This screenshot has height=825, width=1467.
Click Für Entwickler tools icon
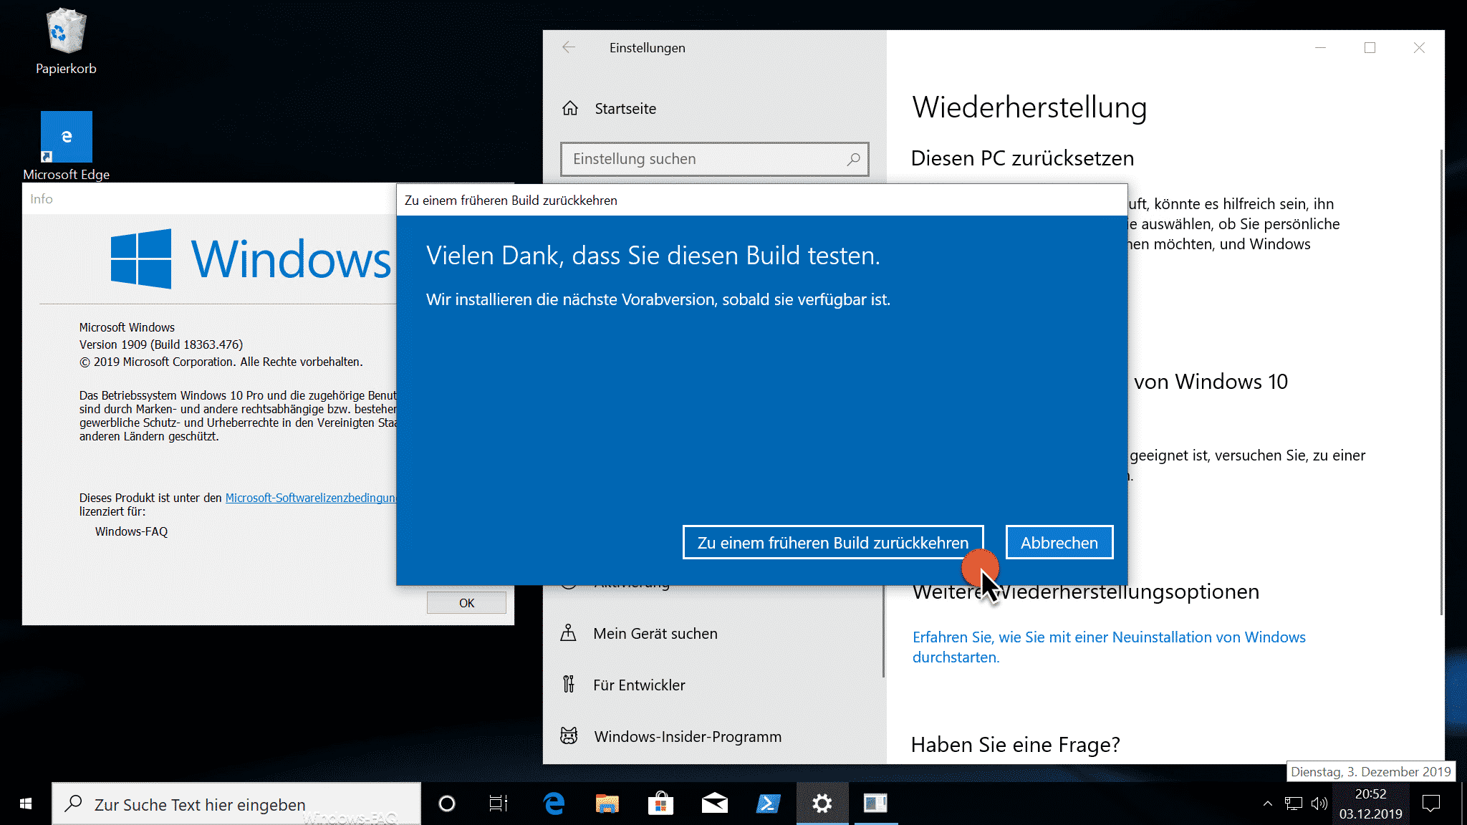tap(569, 685)
